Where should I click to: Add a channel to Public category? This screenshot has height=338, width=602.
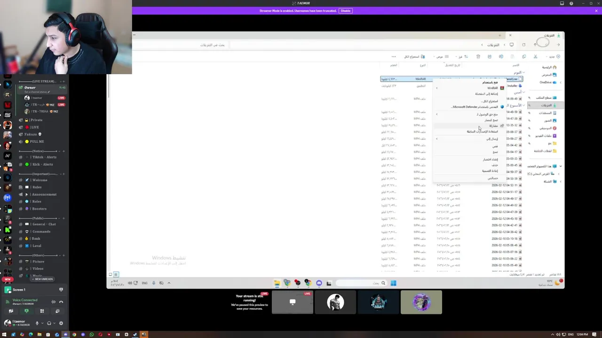pos(63,218)
